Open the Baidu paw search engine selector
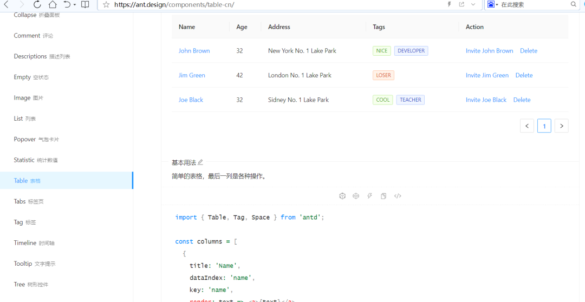This screenshot has width=585, height=302. 492,4
